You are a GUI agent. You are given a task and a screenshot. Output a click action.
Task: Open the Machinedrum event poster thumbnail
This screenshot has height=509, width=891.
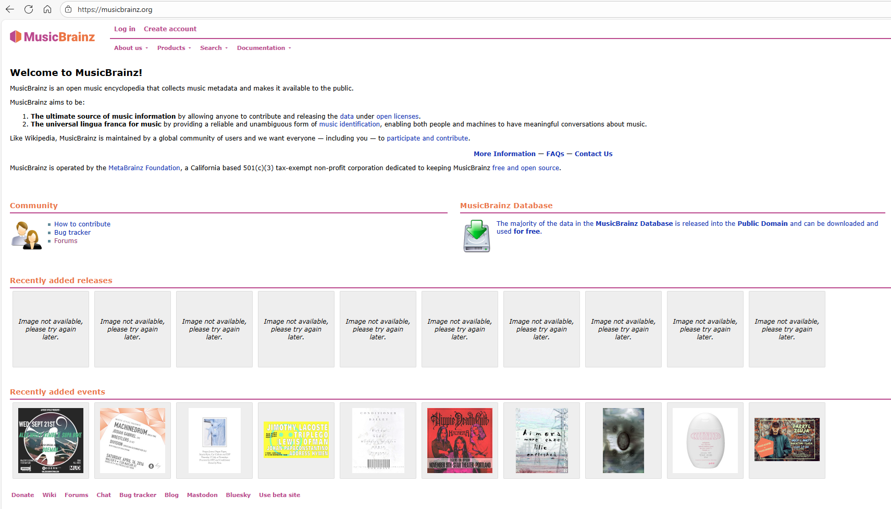pos(132,440)
